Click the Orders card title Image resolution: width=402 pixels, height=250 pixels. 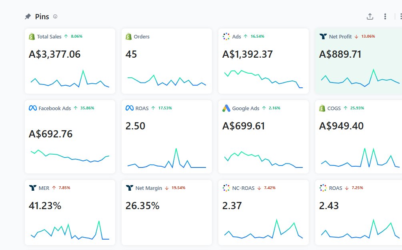[142, 36]
